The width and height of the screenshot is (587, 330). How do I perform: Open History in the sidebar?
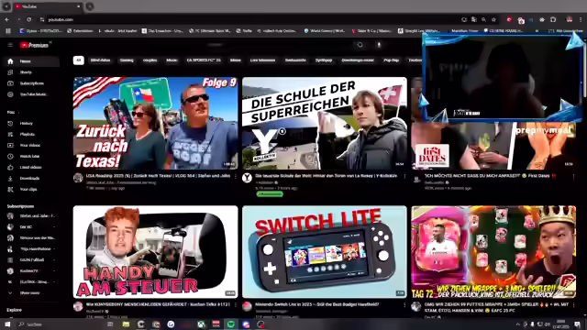point(26,123)
